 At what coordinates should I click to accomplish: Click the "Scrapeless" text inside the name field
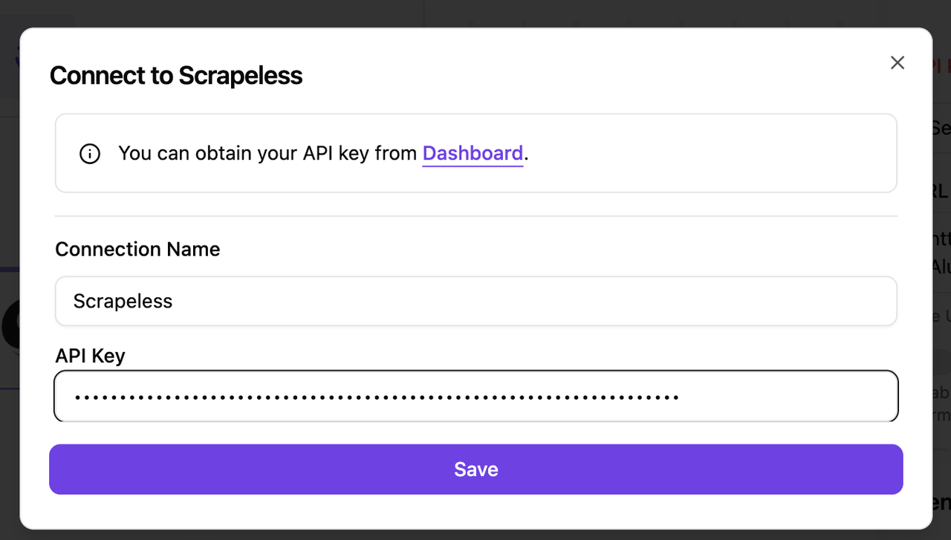coord(123,301)
